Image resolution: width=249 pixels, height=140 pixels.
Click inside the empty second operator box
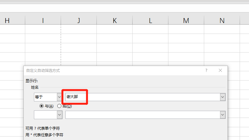[x=45, y=115]
